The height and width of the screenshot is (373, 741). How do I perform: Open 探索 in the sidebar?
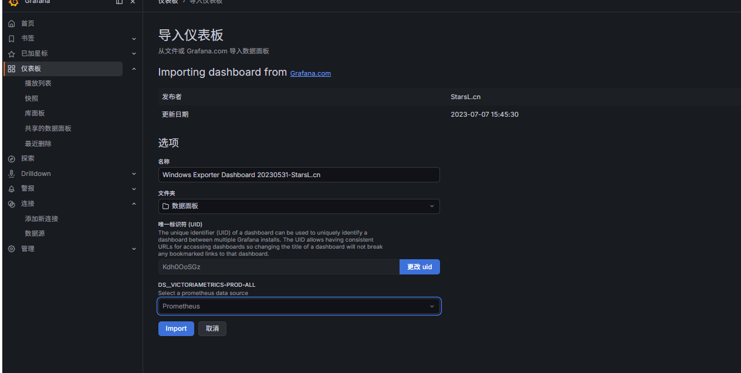tap(28, 158)
